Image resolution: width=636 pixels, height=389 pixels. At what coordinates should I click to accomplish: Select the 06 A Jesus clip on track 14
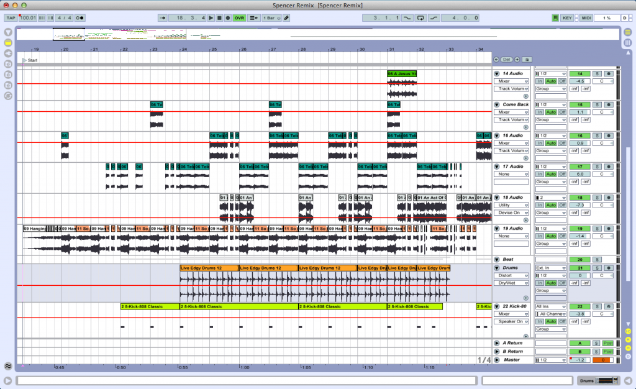point(402,74)
